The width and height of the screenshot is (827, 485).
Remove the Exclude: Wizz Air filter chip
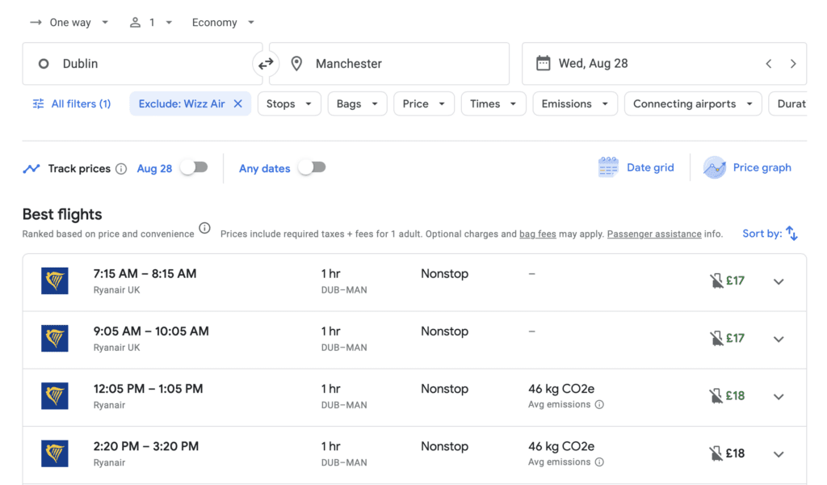[238, 103]
